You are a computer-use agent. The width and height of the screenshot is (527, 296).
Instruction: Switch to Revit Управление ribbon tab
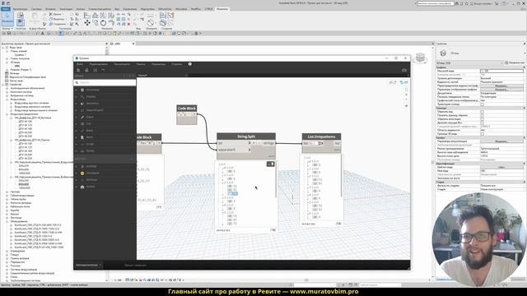pyautogui.click(x=130, y=9)
